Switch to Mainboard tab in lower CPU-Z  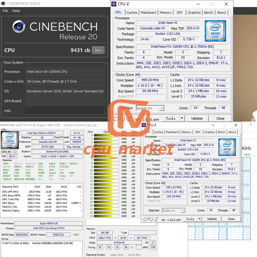[x=172, y=132]
